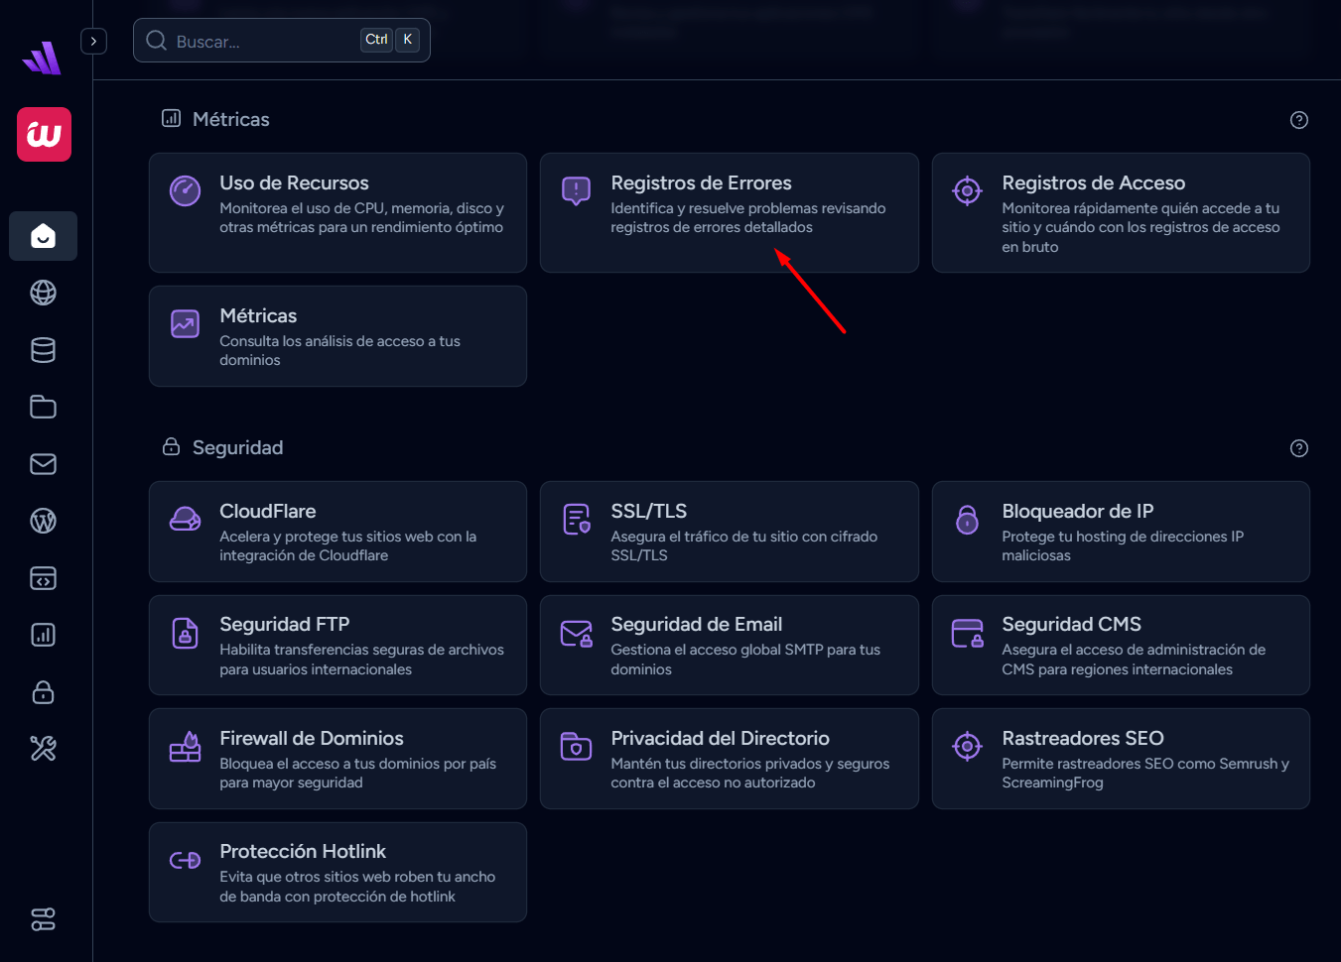
Task: Open the globe domains icon in sidebar
Action: (43, 293)
